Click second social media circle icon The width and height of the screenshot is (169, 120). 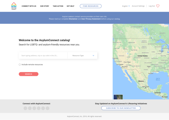(30, 108)
